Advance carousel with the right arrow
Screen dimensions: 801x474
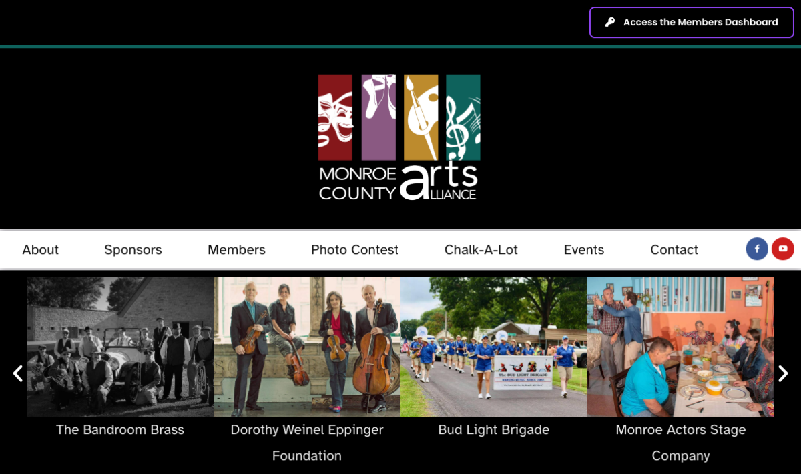(x=783, y=373)
